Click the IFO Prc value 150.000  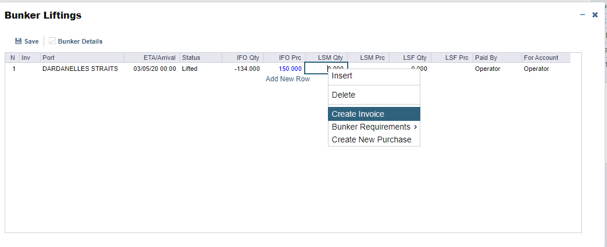[x=290, y=69]
